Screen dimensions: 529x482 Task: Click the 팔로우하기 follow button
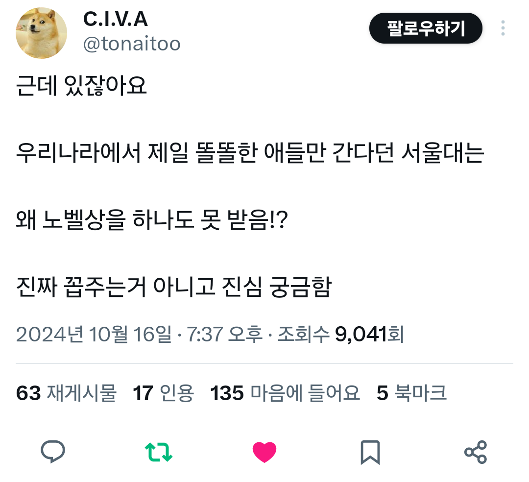pyautogui.click(x=426, y=28)
